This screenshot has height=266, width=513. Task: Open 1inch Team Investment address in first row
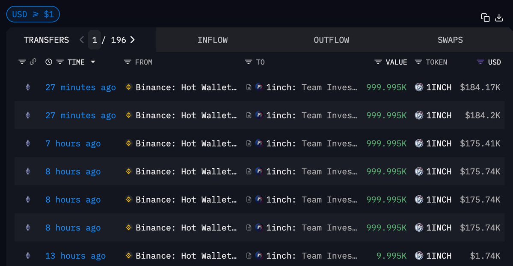pyautogui.click(x=311, y=87)
